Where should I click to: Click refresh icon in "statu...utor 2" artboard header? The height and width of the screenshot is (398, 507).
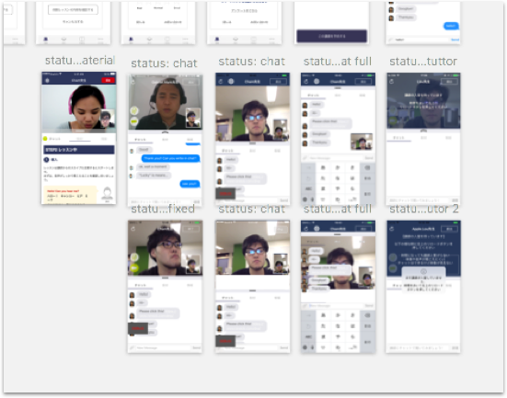point(392,229)
